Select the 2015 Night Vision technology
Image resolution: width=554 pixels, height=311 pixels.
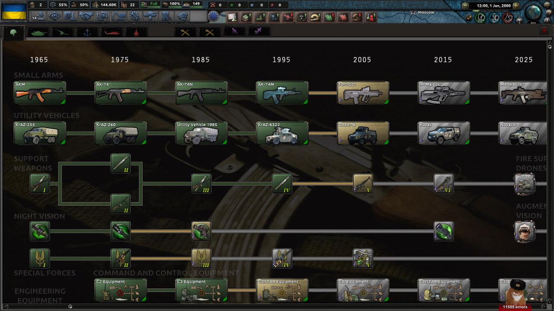444,231
